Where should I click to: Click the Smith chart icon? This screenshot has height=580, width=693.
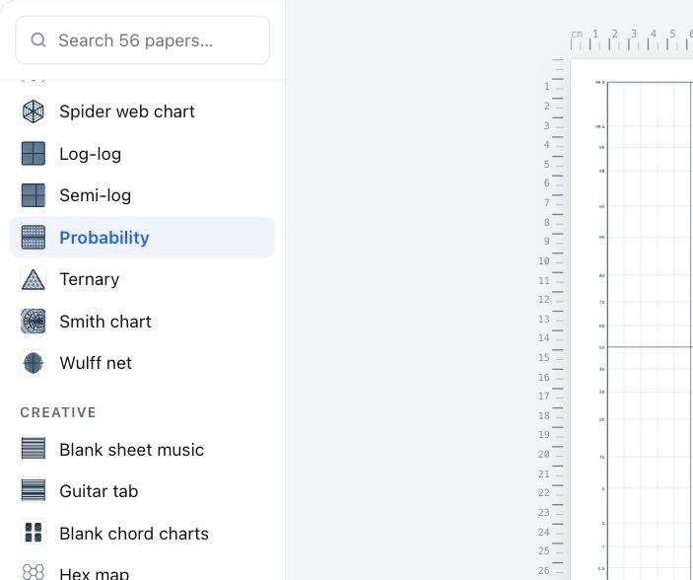point(34,322)
